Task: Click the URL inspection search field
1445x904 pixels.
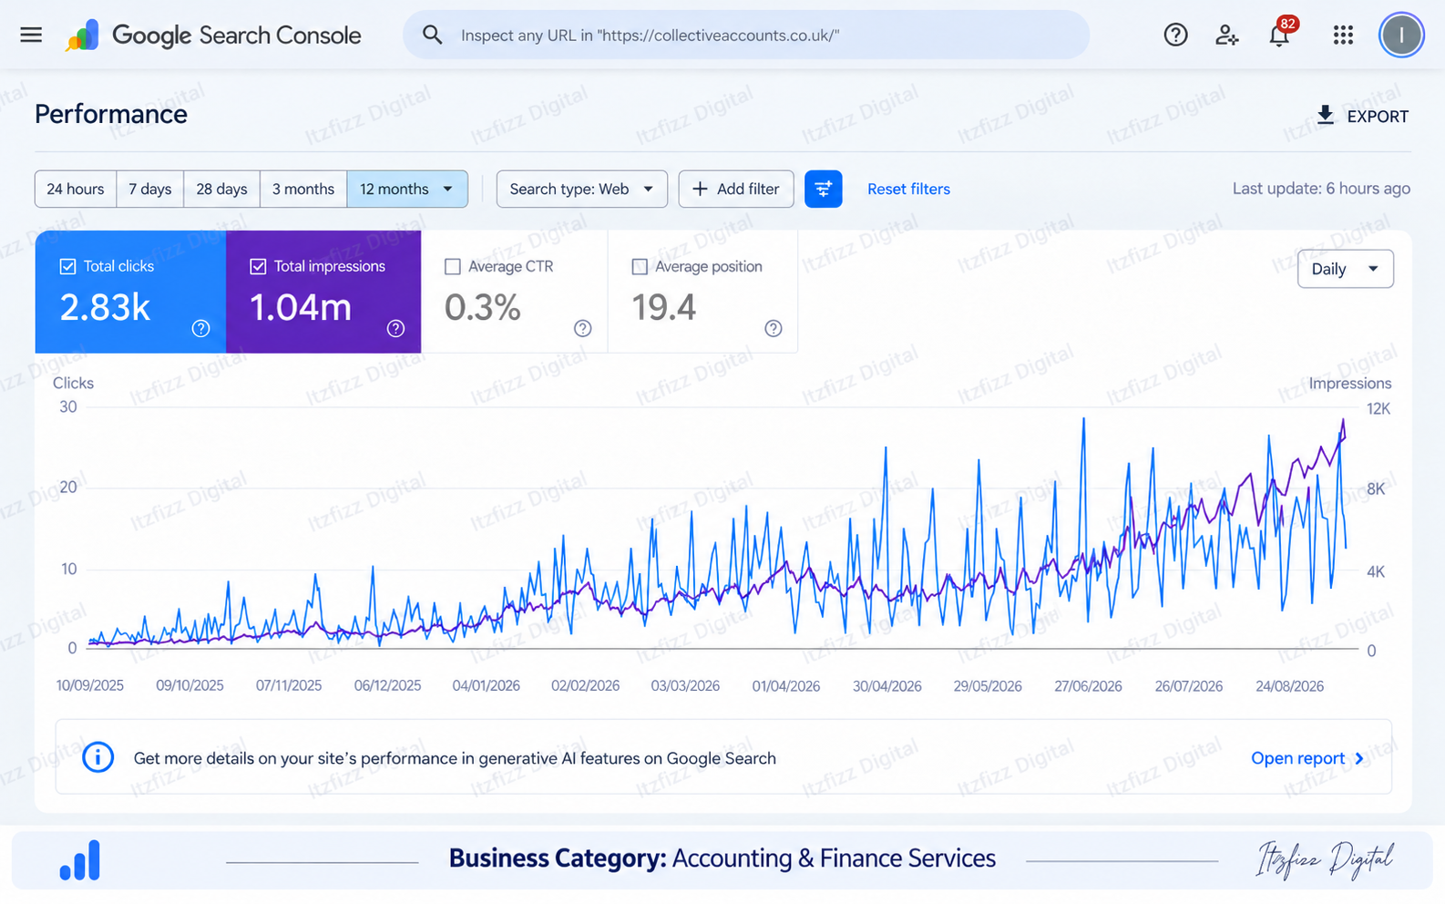Action: click(746, 36)
